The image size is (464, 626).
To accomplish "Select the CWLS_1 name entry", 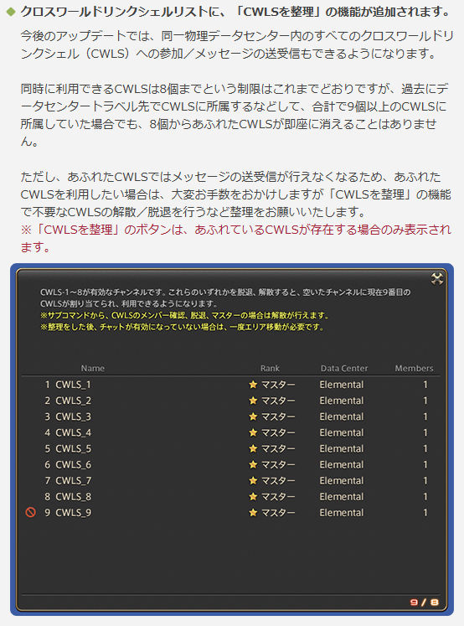I will point(73,385).
